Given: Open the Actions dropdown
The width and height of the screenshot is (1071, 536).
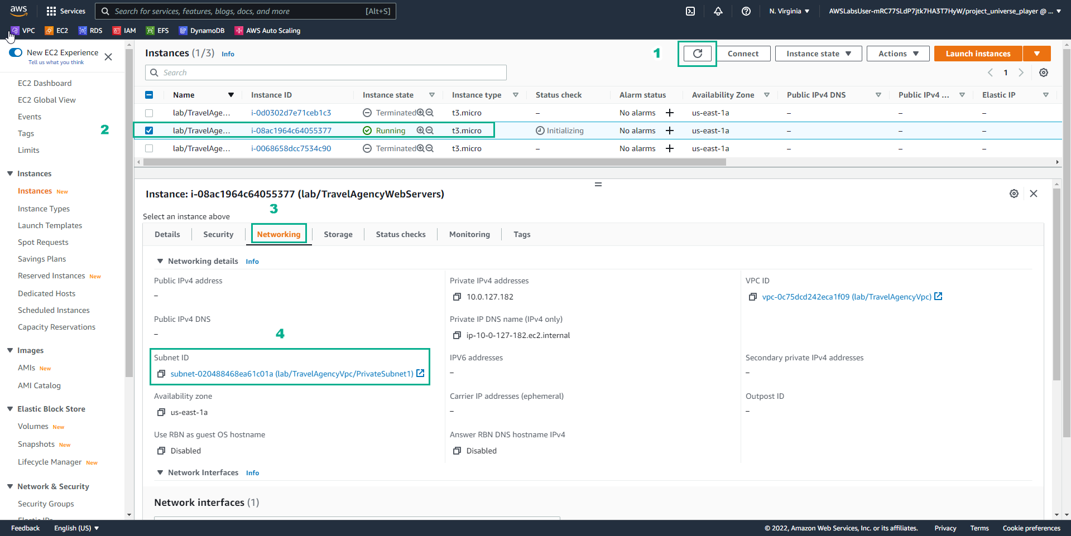Looking at the screenshot, I should [x=898, y=54].
